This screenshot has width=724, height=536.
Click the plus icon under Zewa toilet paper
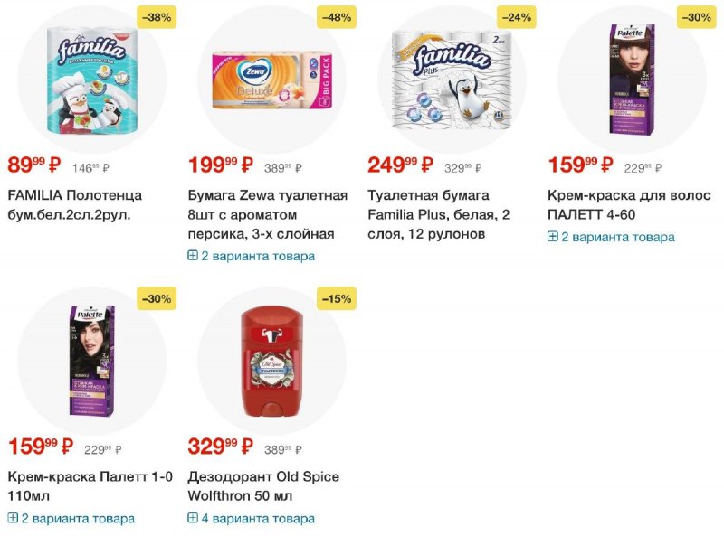point(193,255)
